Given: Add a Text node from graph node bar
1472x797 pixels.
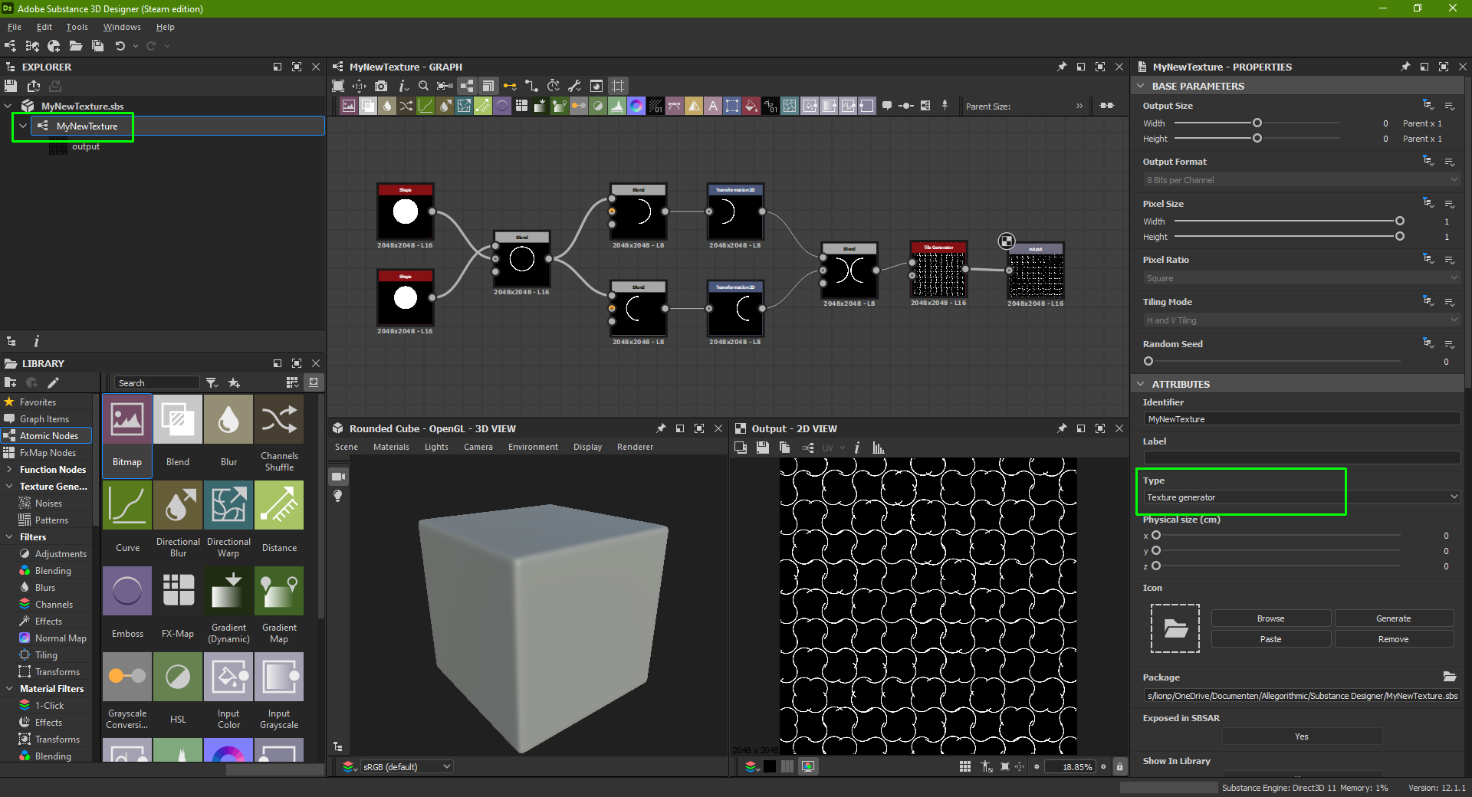Looking at the screenshot, I should pyautogui.click(x=713, y=106).
